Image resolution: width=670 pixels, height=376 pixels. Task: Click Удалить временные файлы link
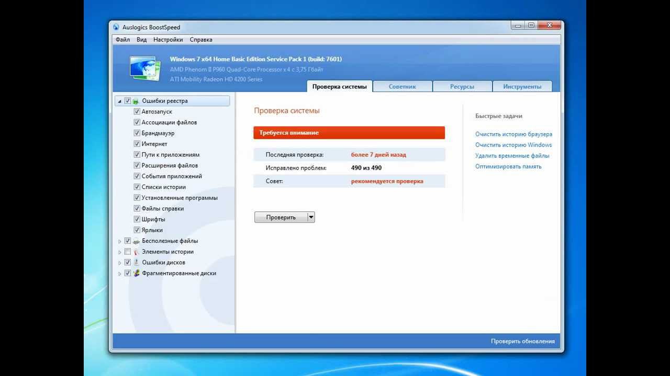coord(512,156)
